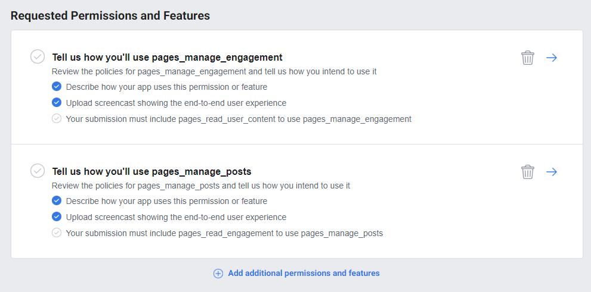Click checked 'Describe how your app' under pages_manage_posts
The height and width of the screenshot is (292, 591).
point(57,200)
